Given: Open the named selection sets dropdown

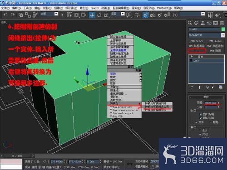Looking at the screenshot, I should coord(203,14).
